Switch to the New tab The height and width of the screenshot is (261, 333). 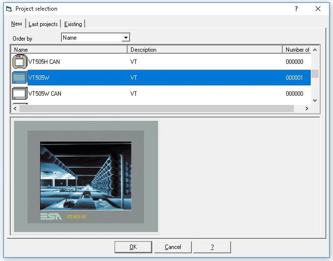pyautogui.click(x=16, y=24)
